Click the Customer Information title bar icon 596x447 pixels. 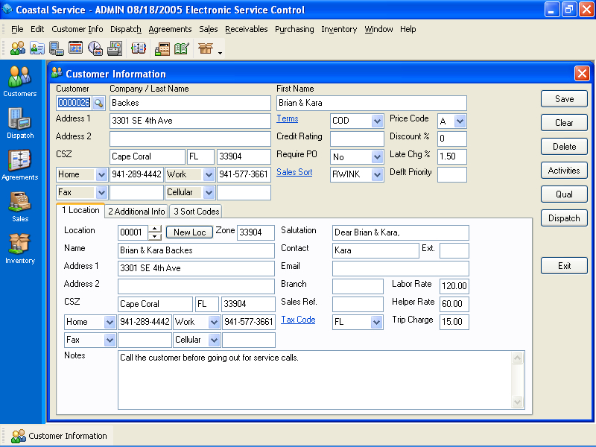[57, 72]
